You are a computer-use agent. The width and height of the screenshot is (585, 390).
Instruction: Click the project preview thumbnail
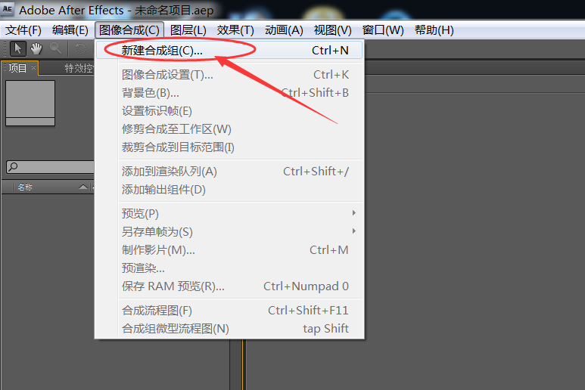[30, 104]
